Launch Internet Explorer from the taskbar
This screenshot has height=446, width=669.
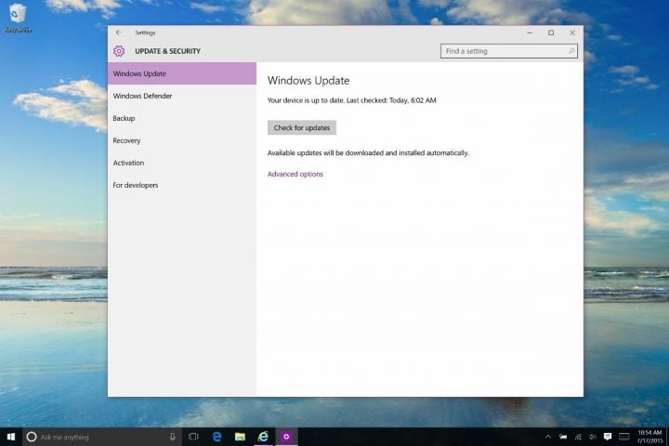click(x=263, y=437)
